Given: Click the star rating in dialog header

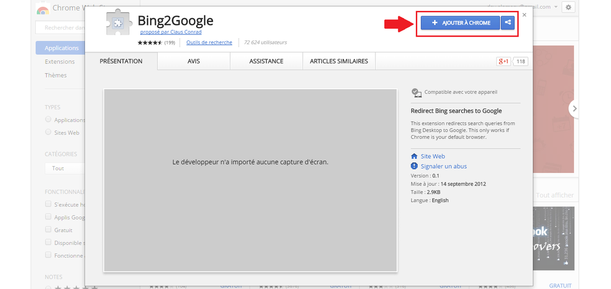Looking at the screenshot, I should tap(150, 43).
